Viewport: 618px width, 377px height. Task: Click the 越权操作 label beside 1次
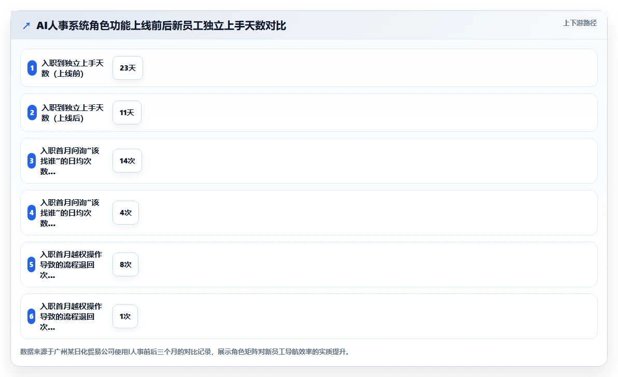[x=71, y=316]
